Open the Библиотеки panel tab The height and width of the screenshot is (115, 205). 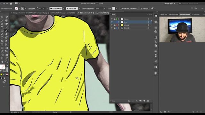click(x=173, y=14)
